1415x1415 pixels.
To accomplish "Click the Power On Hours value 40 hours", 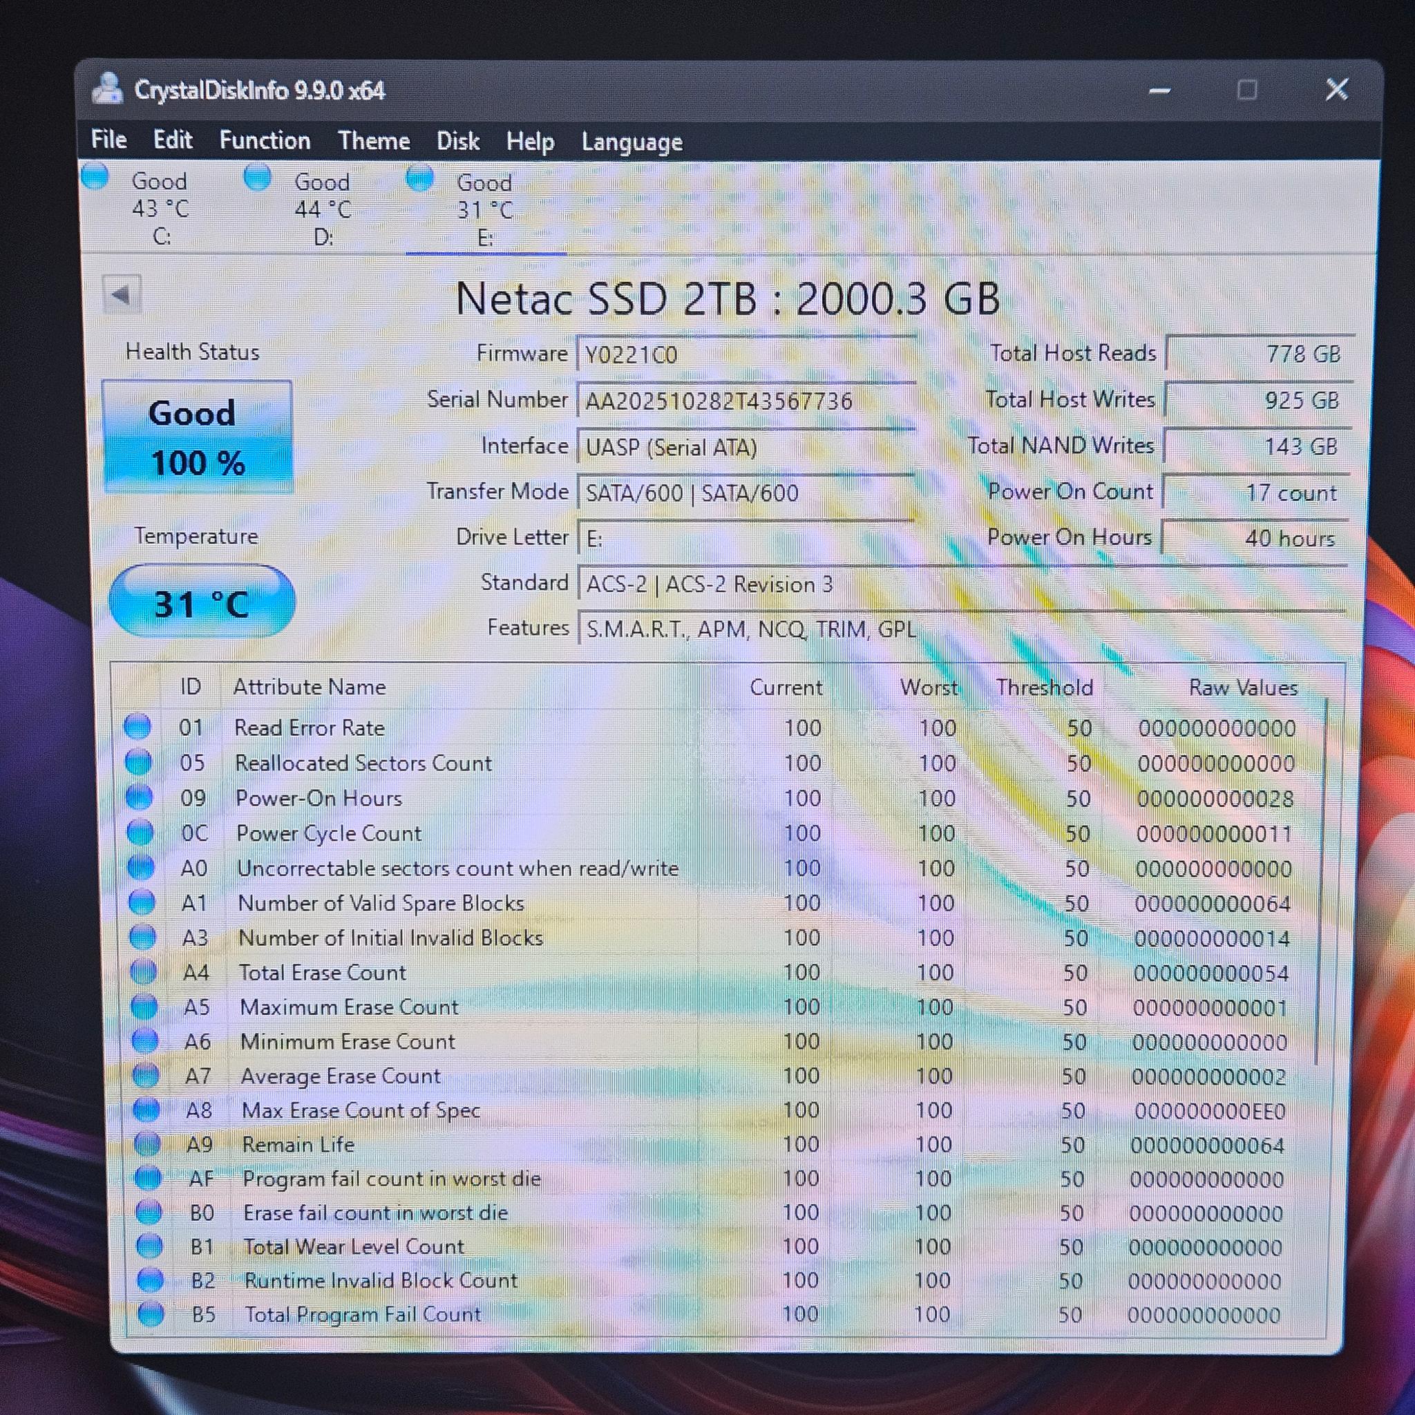I will [x=1254, y=538].
